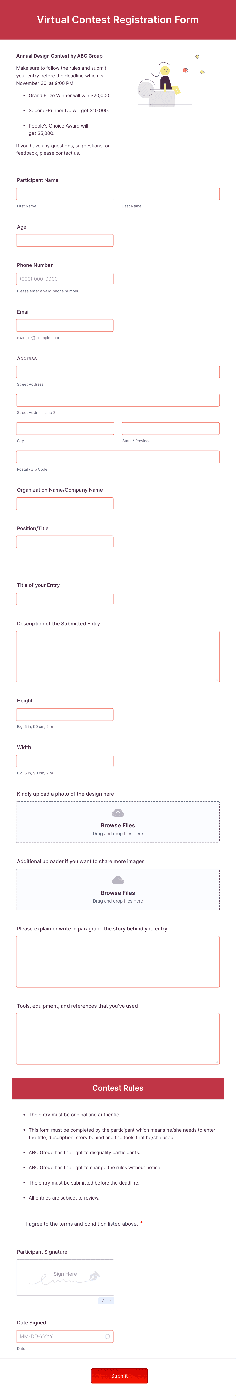Viewport: 236px width, 1396px height.
Task: Click the Last Name input field
Action: (x=171, y=193)
